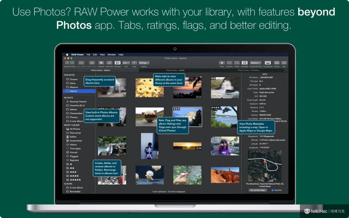Screen dimensions: 349x218
Task: Open the Screenshots smart album
Action: 74,141
